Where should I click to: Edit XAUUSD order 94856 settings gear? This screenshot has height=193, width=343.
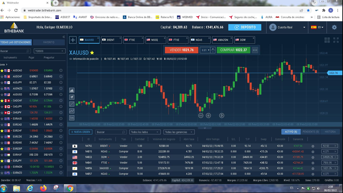[x=313, y=169]
